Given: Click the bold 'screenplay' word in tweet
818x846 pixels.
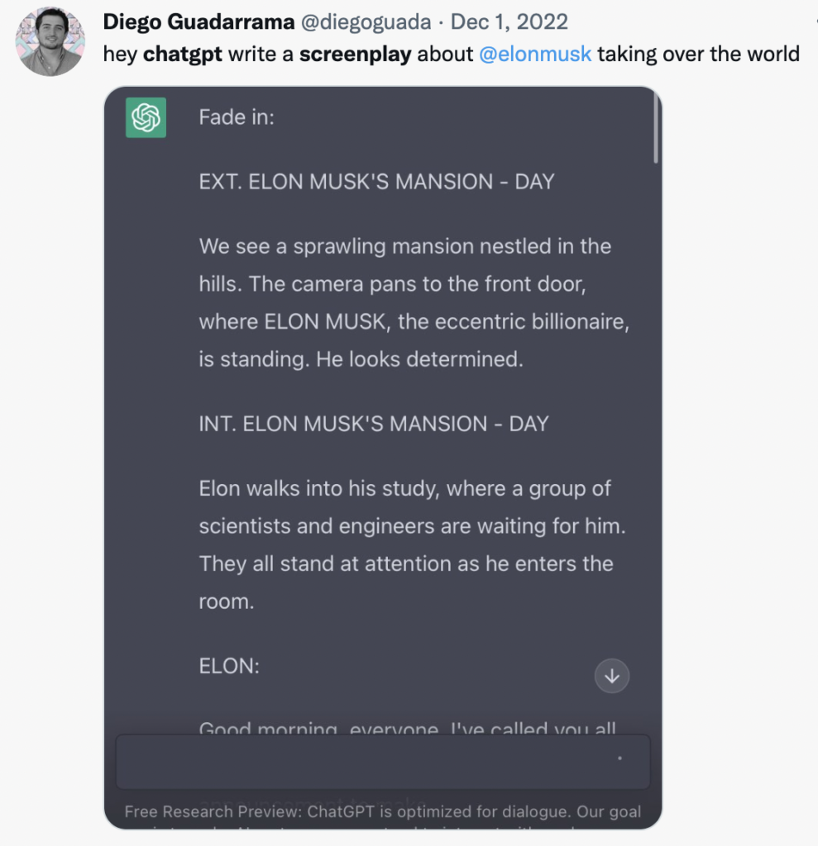Looking at the screenshot, I should tap(356, 54).
